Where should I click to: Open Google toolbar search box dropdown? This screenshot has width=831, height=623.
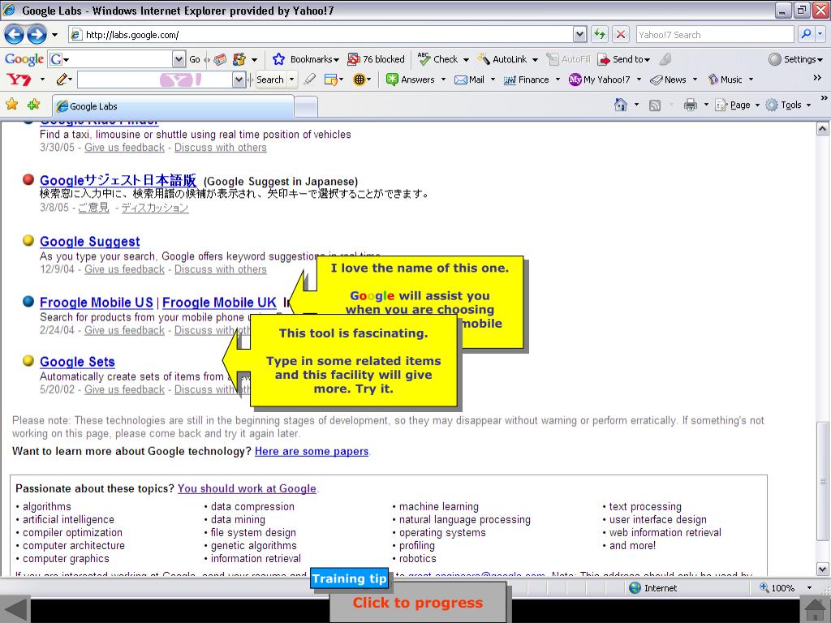click(x=179, y=59)
